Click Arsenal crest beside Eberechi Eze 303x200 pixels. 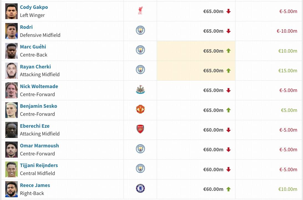point(140,129)
